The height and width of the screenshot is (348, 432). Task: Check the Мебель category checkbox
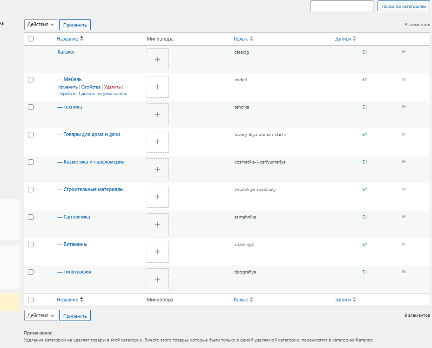(x=31, y=80)
